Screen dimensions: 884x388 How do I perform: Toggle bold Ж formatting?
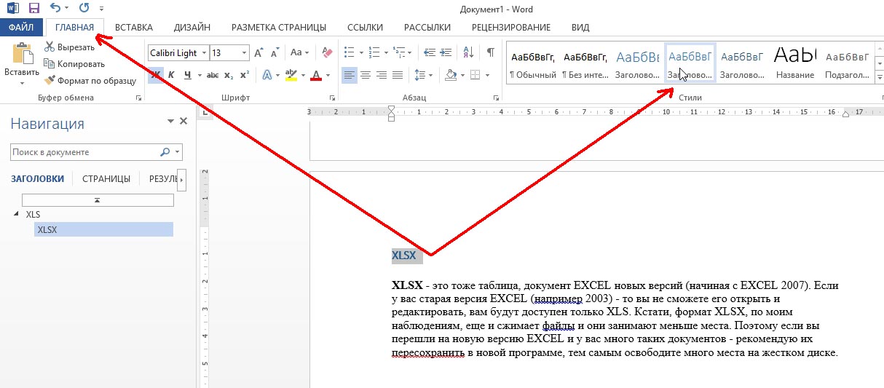155,74
